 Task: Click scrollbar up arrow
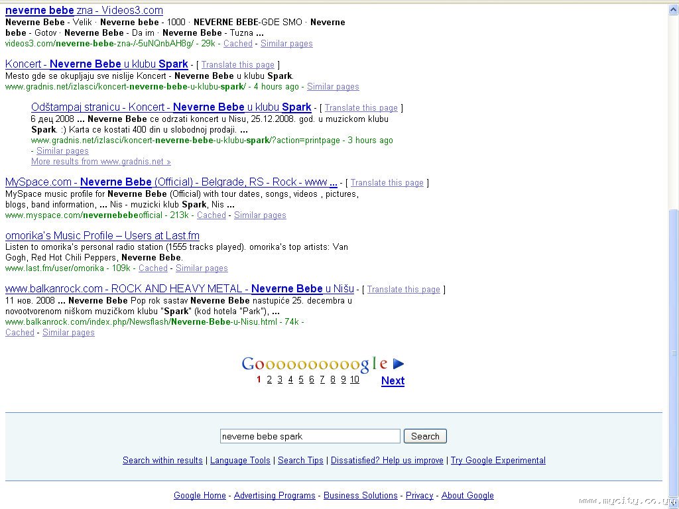click(x=674, y=9)
